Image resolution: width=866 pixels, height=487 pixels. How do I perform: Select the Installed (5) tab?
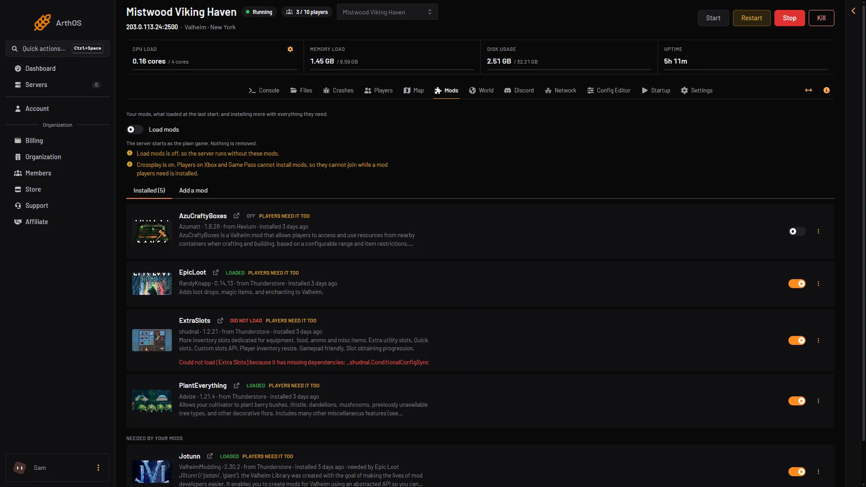coord(149,190)
